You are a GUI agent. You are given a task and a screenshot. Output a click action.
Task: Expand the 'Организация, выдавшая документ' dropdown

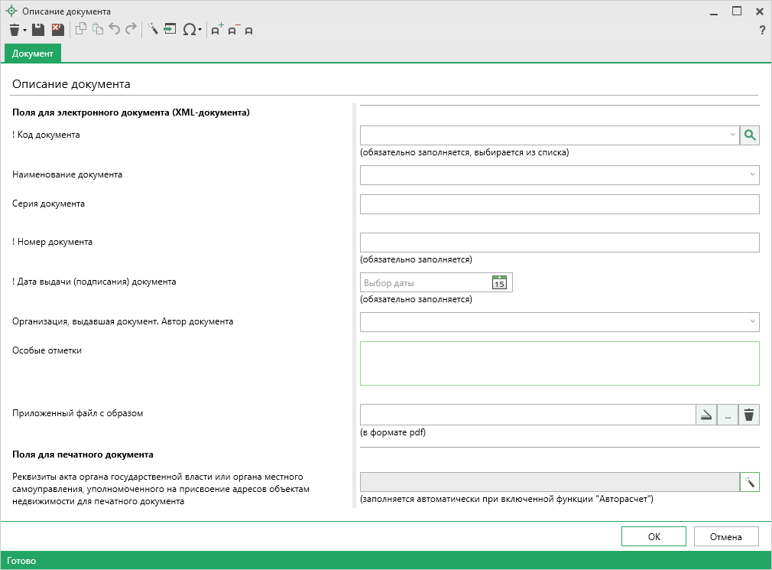pos(753,322)
